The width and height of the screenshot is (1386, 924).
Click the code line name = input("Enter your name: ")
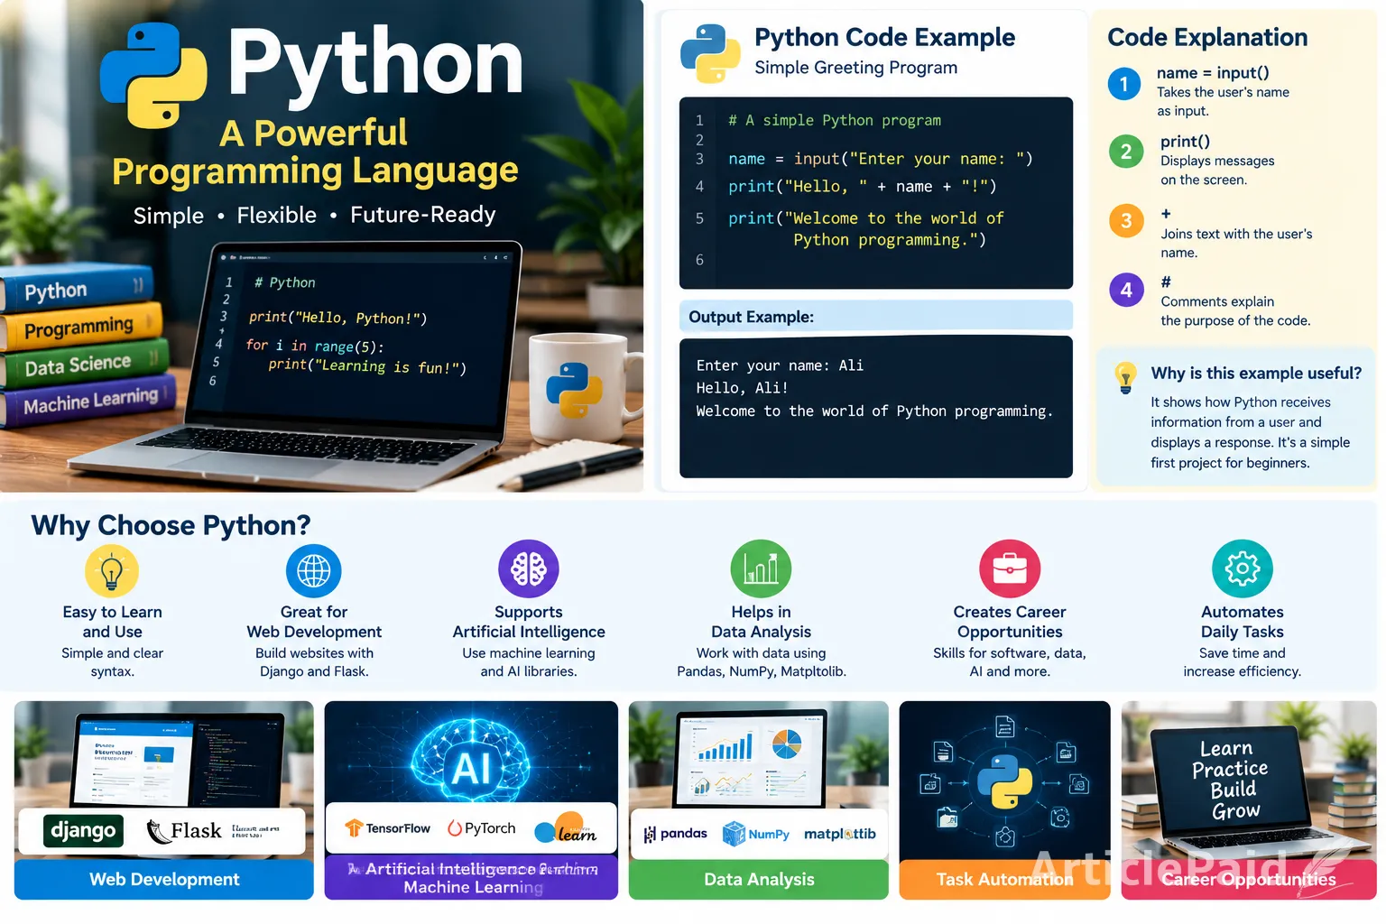[x=880, y=159]
